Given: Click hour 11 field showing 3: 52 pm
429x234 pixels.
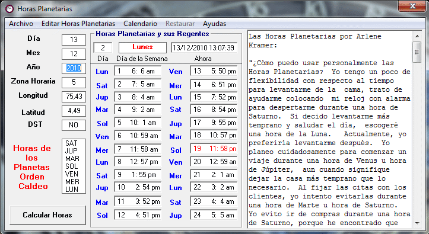Looking at the screenshot, I should tap(138, 201).
